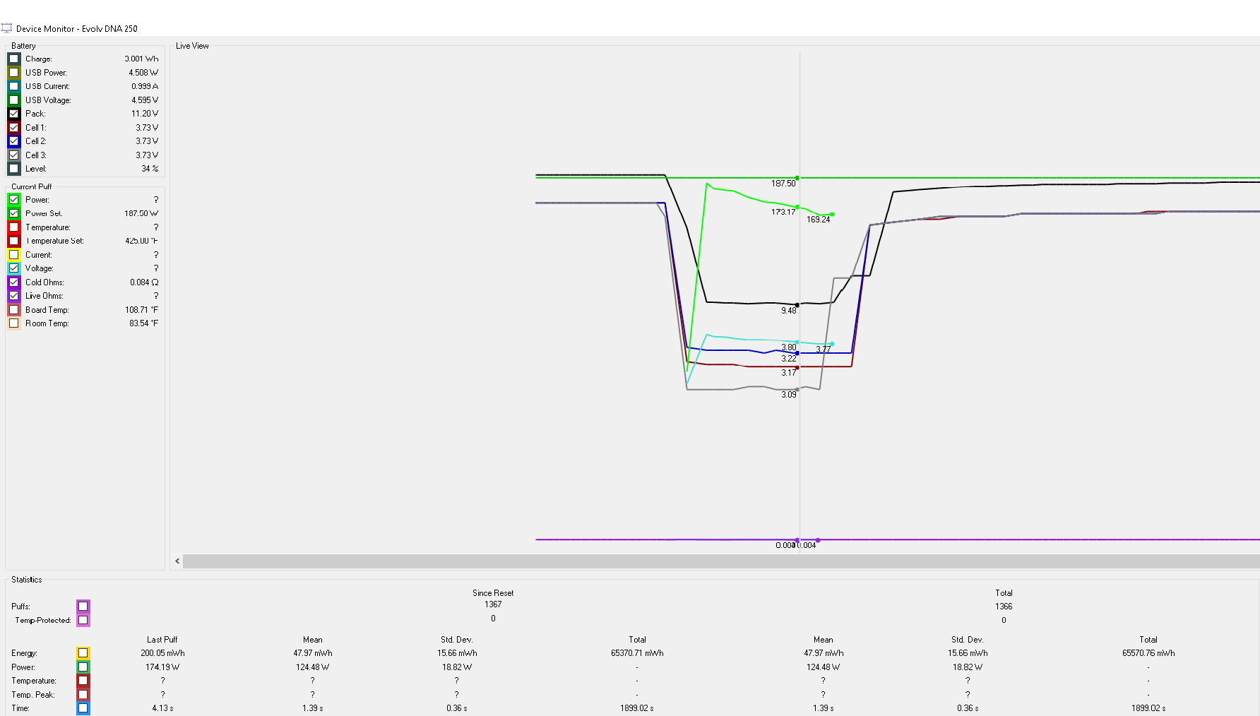Enable the battery Level checkbox

click(x=14, y=169)
